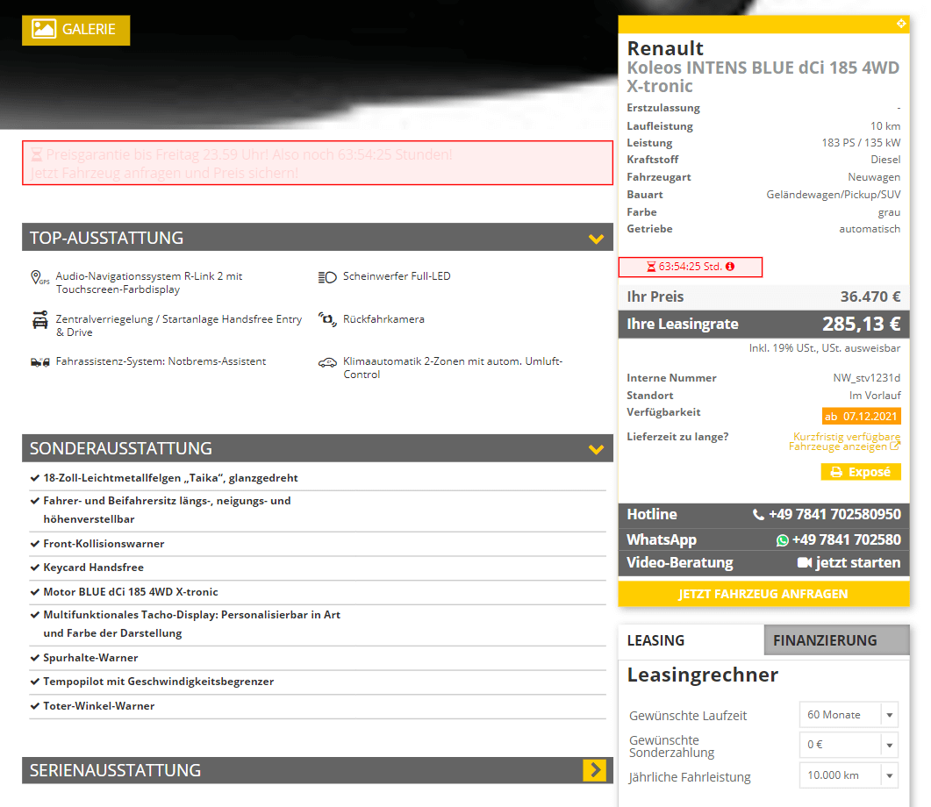This screenshot has width=931, height=807.
Task: Click the move handle icon on the yellow sidebar header
Action: point(900,24)
